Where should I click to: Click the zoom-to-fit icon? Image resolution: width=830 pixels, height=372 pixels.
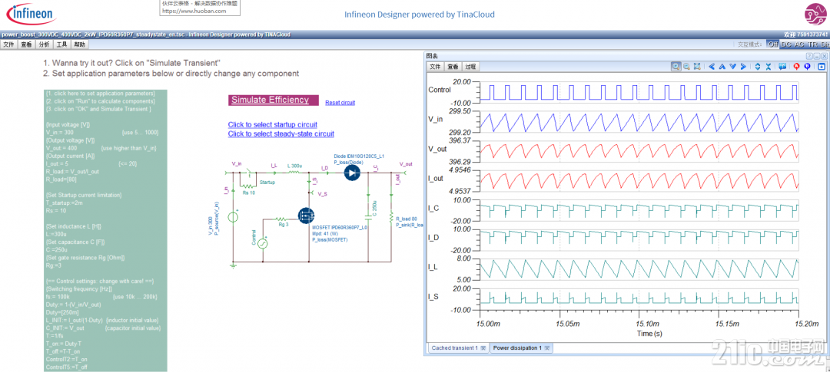click(x=697, y=66)
